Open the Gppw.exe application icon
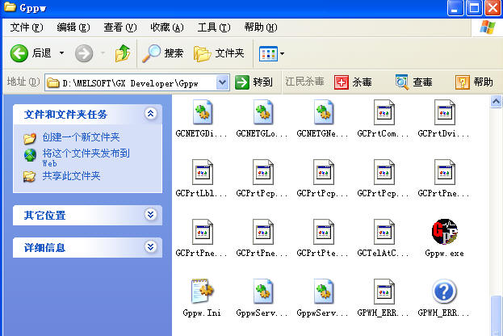Screen dimensions: 503x336 [444, 232]
